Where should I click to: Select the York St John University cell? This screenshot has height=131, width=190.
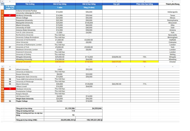(30, 32)
